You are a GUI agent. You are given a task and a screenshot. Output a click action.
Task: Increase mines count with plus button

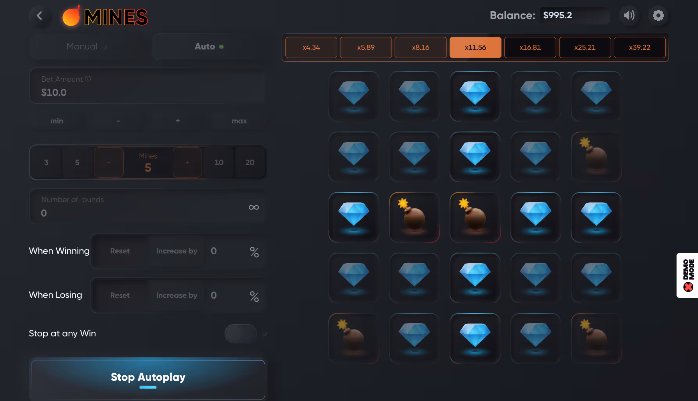[187, 162]
